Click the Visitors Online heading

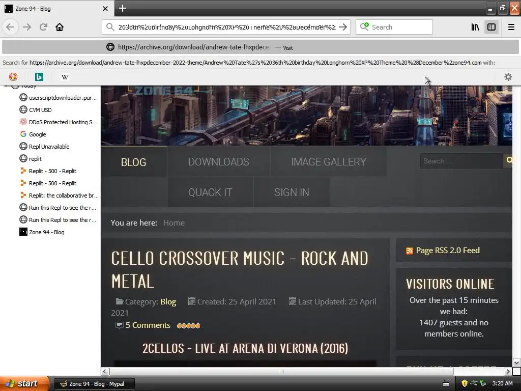click(450, 284)
